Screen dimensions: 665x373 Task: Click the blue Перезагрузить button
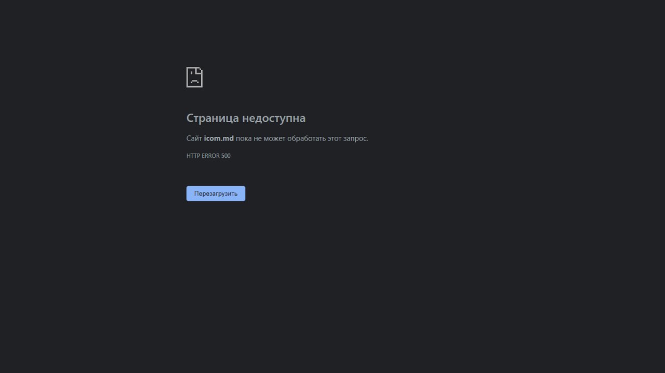tap(216, 194)
